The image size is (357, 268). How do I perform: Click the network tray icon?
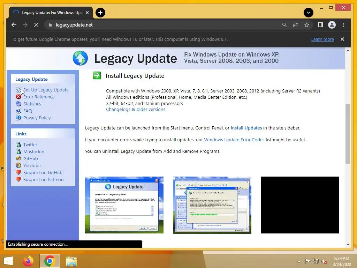(x=316, y=261)
